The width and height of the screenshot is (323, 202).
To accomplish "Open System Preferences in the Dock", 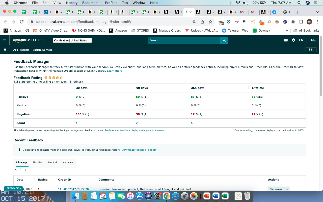I will pyautogui.click(x=157, y=196).
